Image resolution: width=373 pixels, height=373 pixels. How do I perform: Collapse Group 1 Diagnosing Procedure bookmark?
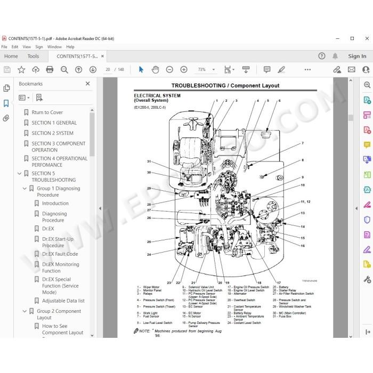pyautogui.click(x=25, y=189)
